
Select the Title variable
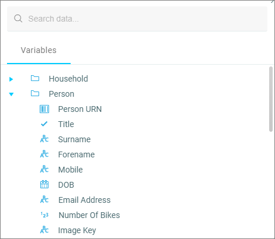tap(66, 124)
